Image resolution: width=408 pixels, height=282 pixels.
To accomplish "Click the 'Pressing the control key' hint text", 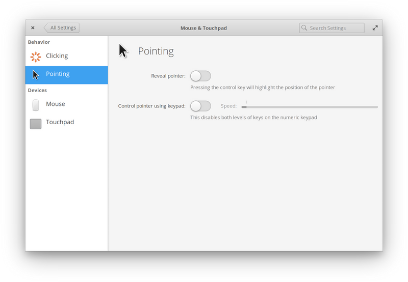I will 263,88.
